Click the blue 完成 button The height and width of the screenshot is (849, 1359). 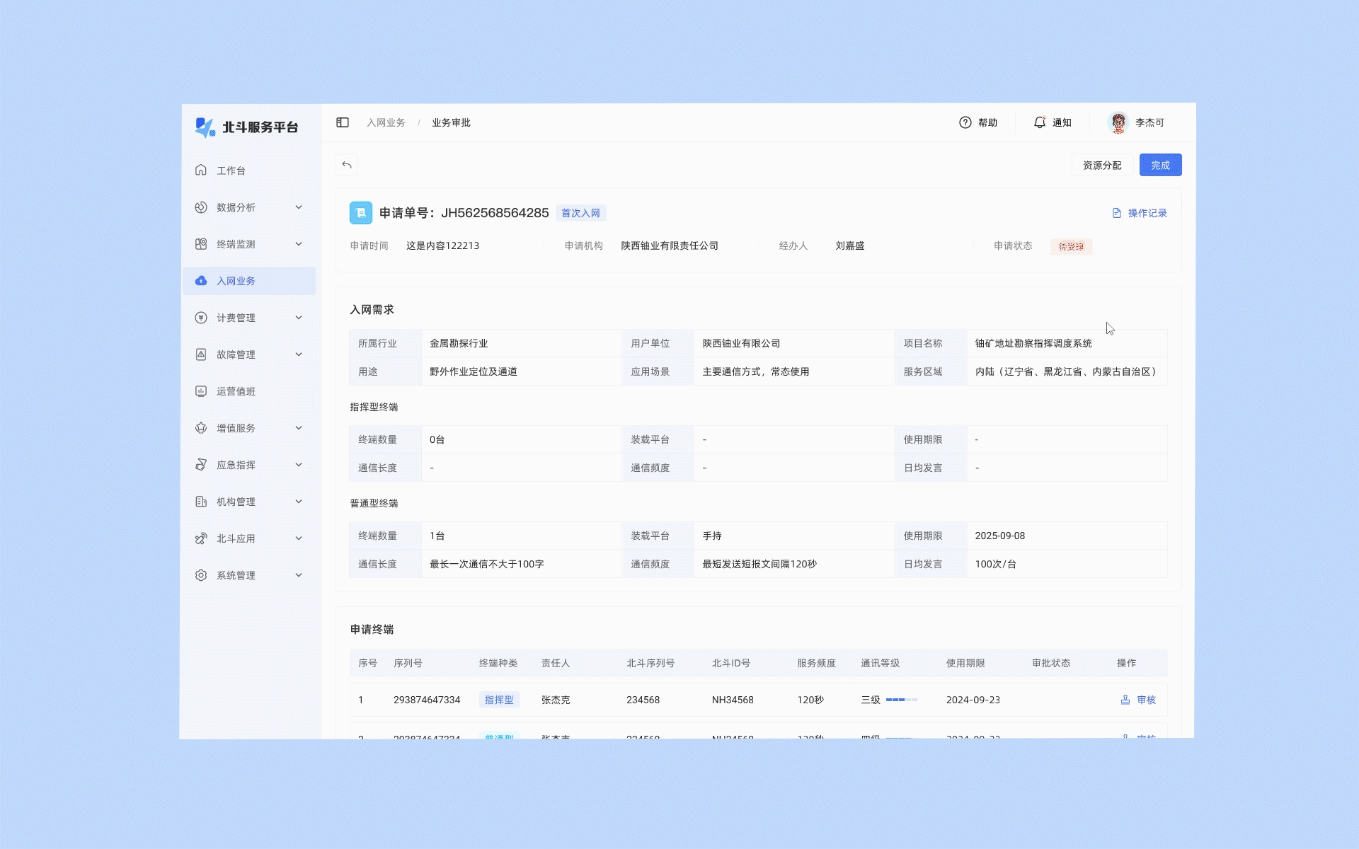pos(1160,165)
